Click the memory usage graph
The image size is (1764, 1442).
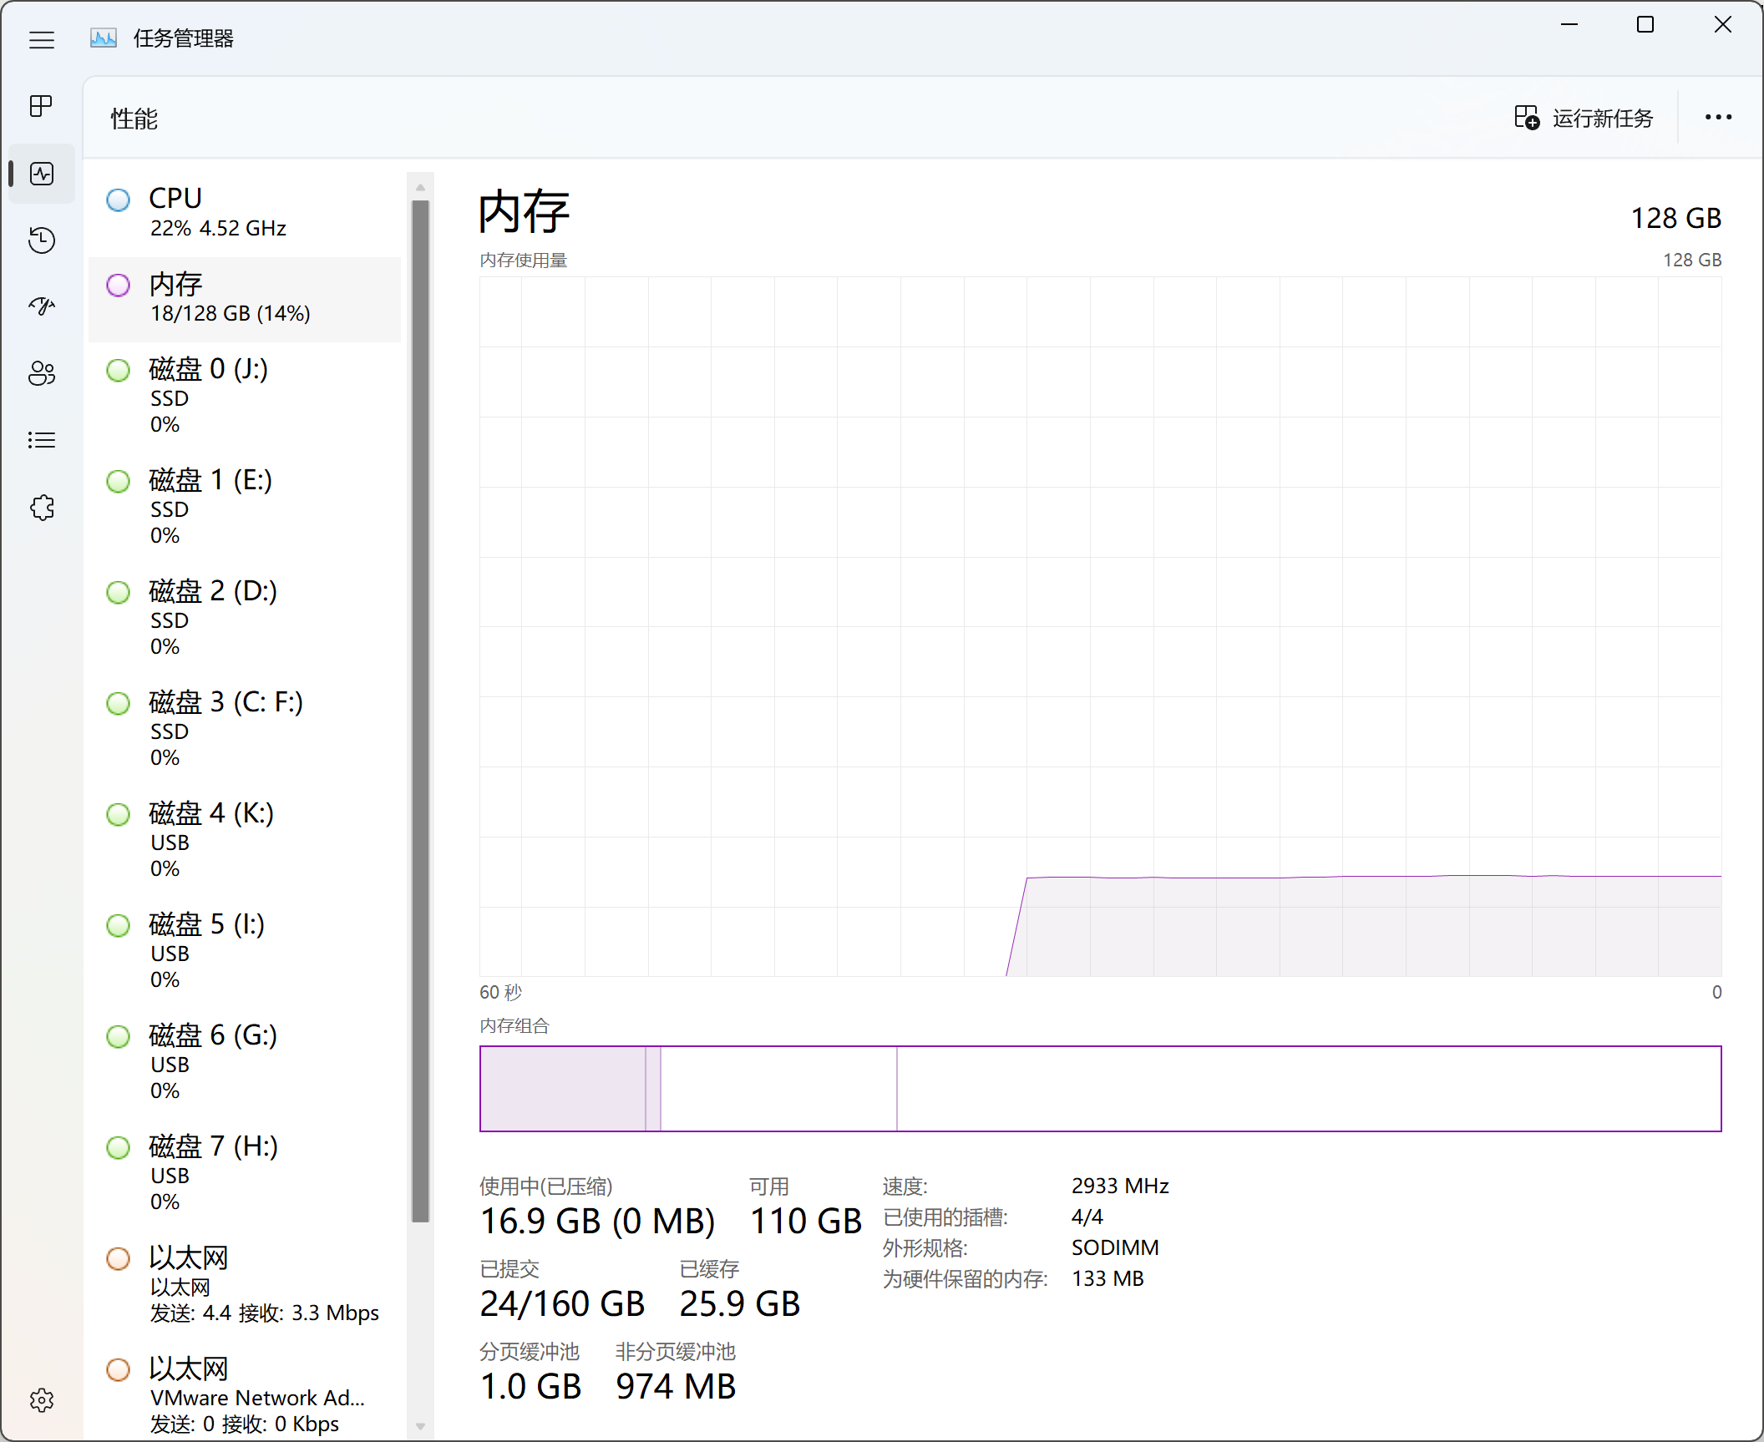[x=1100, y=626]
